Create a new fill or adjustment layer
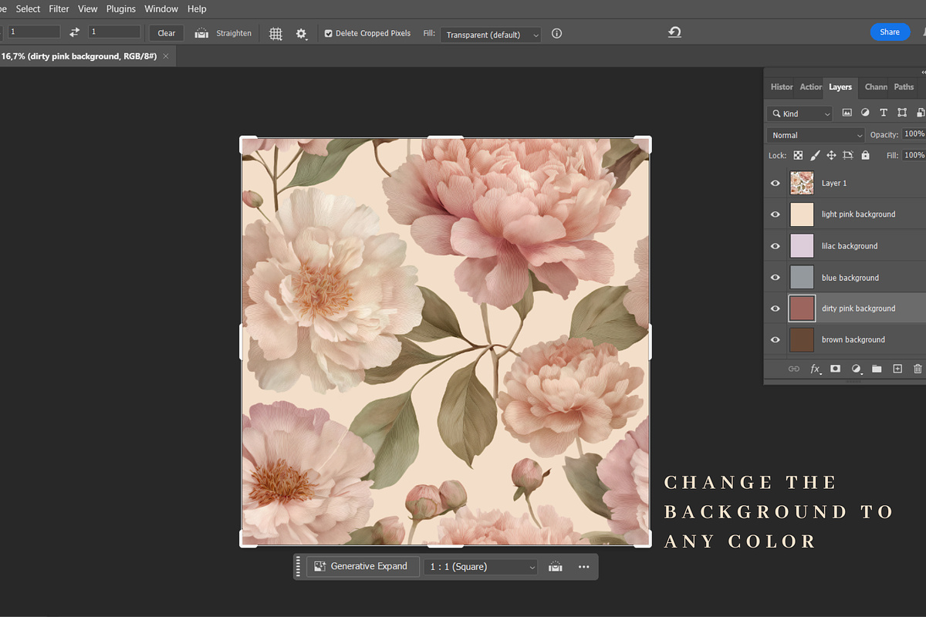926x617 pixels. [x=856, y=369]
